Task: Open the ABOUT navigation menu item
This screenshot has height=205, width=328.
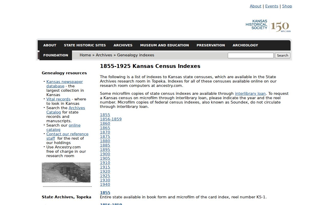Action: point(50,45)
